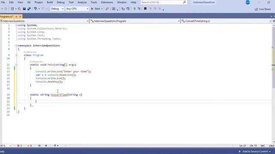This screenshot has width=275, height=154.
Task: Open the Build menu
Action: click(50, 2)
